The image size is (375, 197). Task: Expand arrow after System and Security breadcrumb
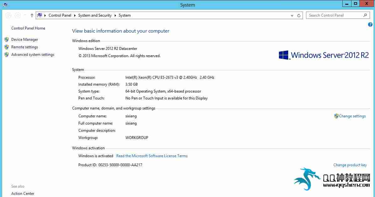pyautogui.click(x=115, y=15)
